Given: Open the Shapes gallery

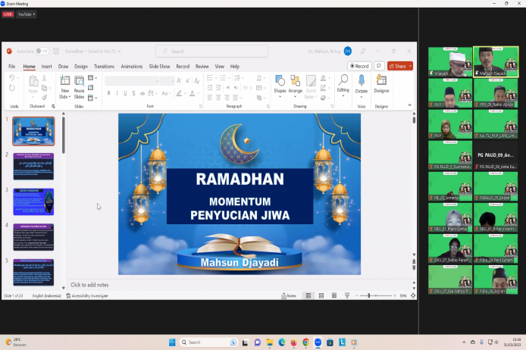Looking at the screenshot, I should tap(280, 83).
